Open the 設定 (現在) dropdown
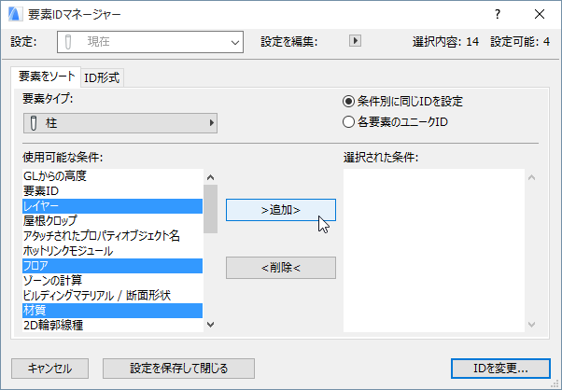 149,41
